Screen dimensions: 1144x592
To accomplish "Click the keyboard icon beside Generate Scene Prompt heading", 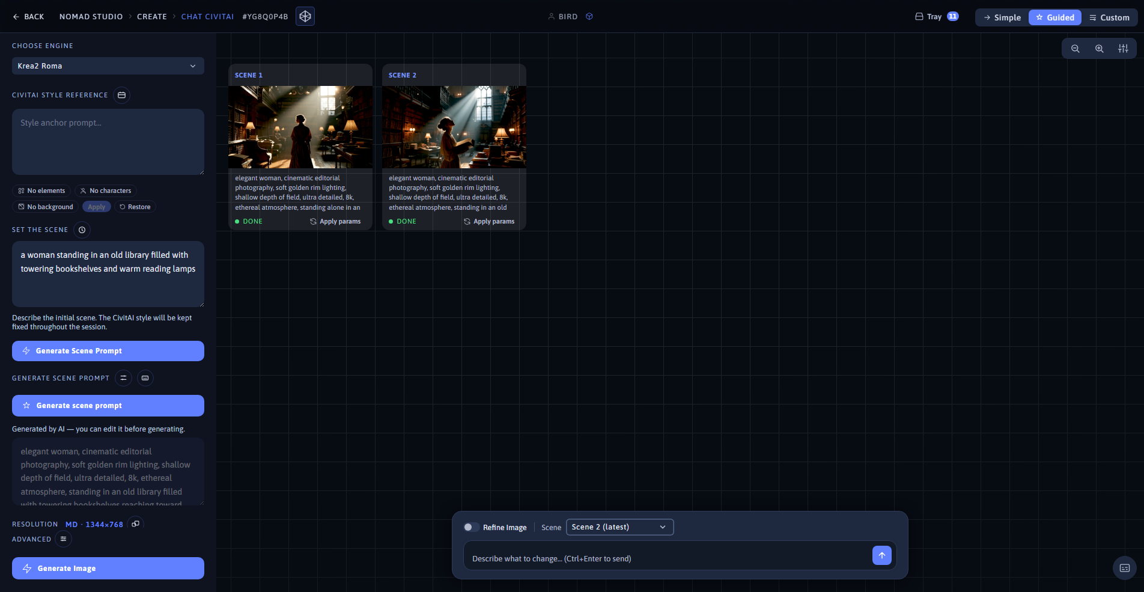I will [145, 378].
